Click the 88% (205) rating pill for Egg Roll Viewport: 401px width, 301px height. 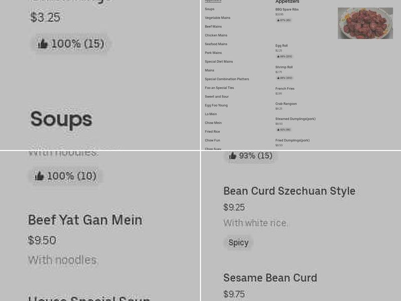coord(284,56)
